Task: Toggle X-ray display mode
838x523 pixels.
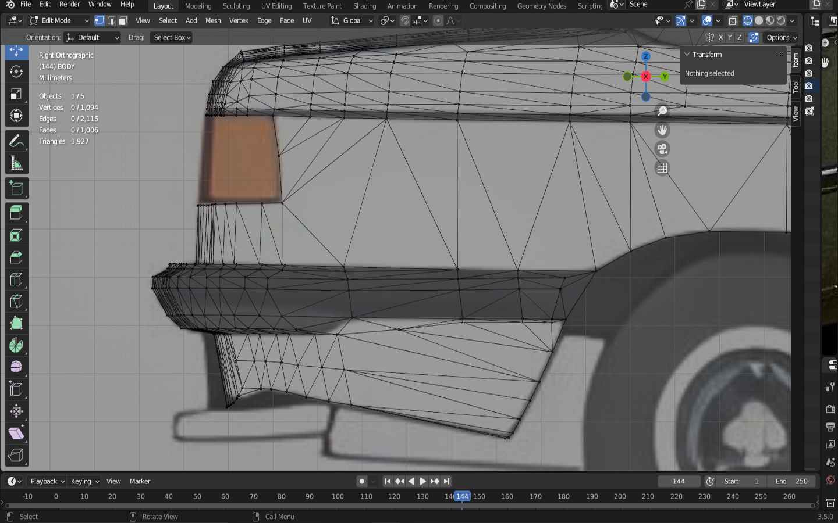Action: tap(733, 20)
